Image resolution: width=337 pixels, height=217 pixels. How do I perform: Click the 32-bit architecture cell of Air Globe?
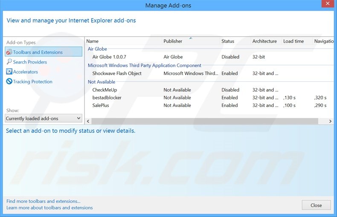click(259, 57)
